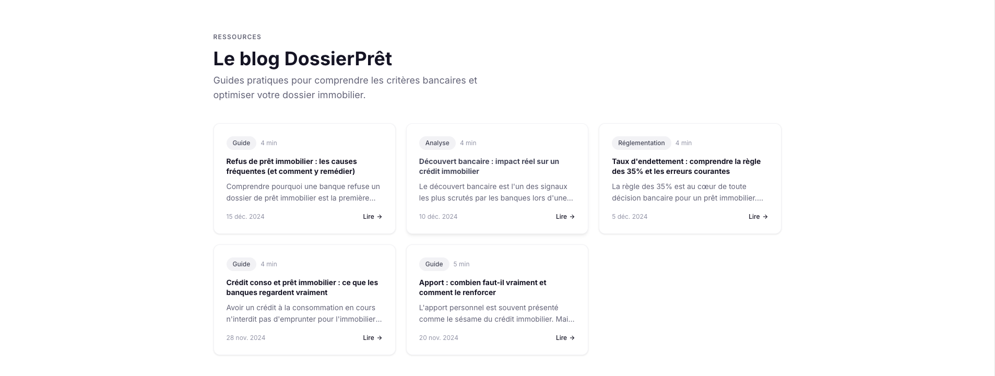Image resolution: width=995 pixels, height=376 pixels.
Task: Open the article 'Apport : combien faut-il vraiment'
Action: tap(482, 287)
